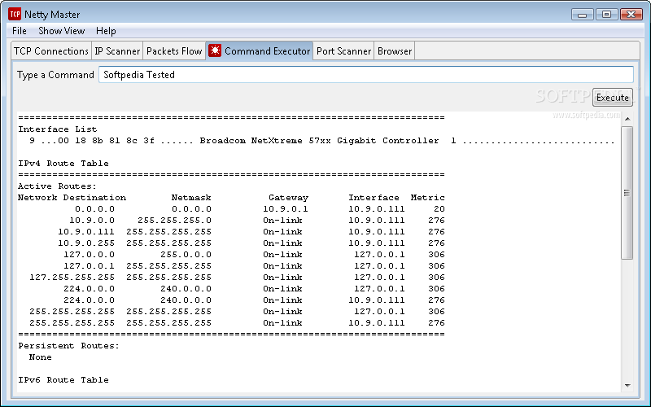Maximize the Netty Master window
651x407 pixels.
point(606,15)
